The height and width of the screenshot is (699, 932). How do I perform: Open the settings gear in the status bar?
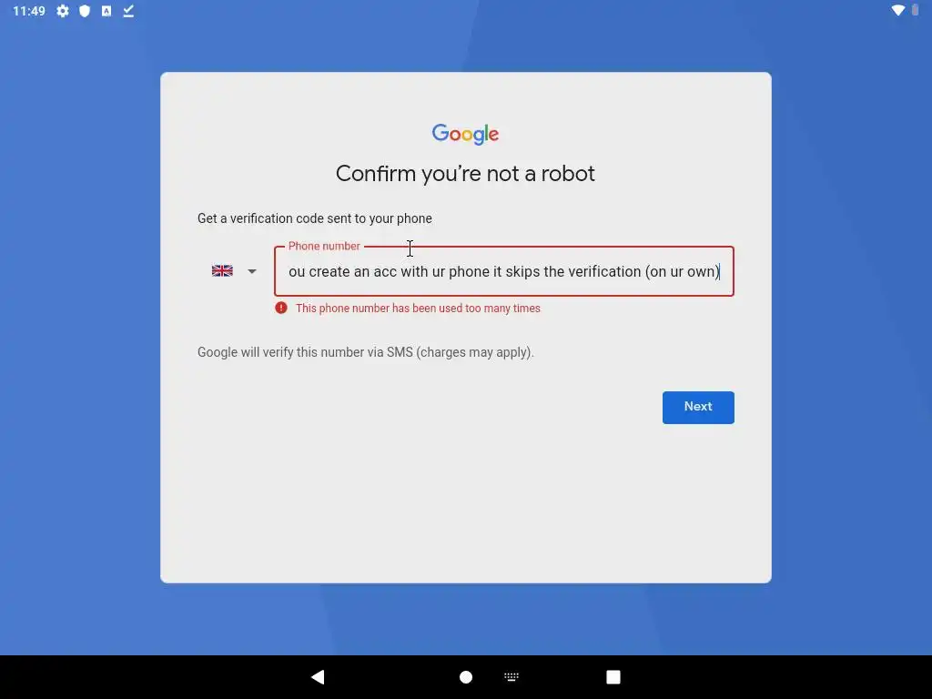pyautogui.click(x=63, y=11)
